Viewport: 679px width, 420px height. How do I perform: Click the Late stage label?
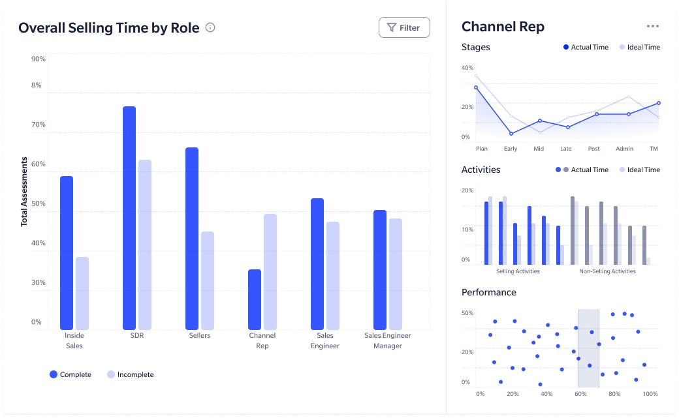click(566, 149)
